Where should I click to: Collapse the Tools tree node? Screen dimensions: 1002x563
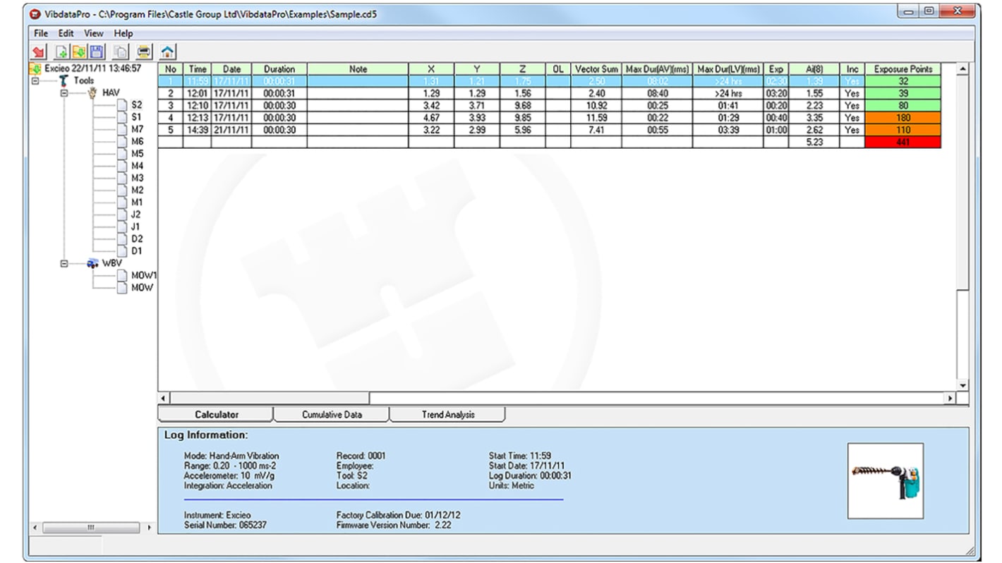35,81
